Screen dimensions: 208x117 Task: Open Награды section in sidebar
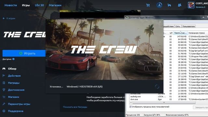point(14,83)
